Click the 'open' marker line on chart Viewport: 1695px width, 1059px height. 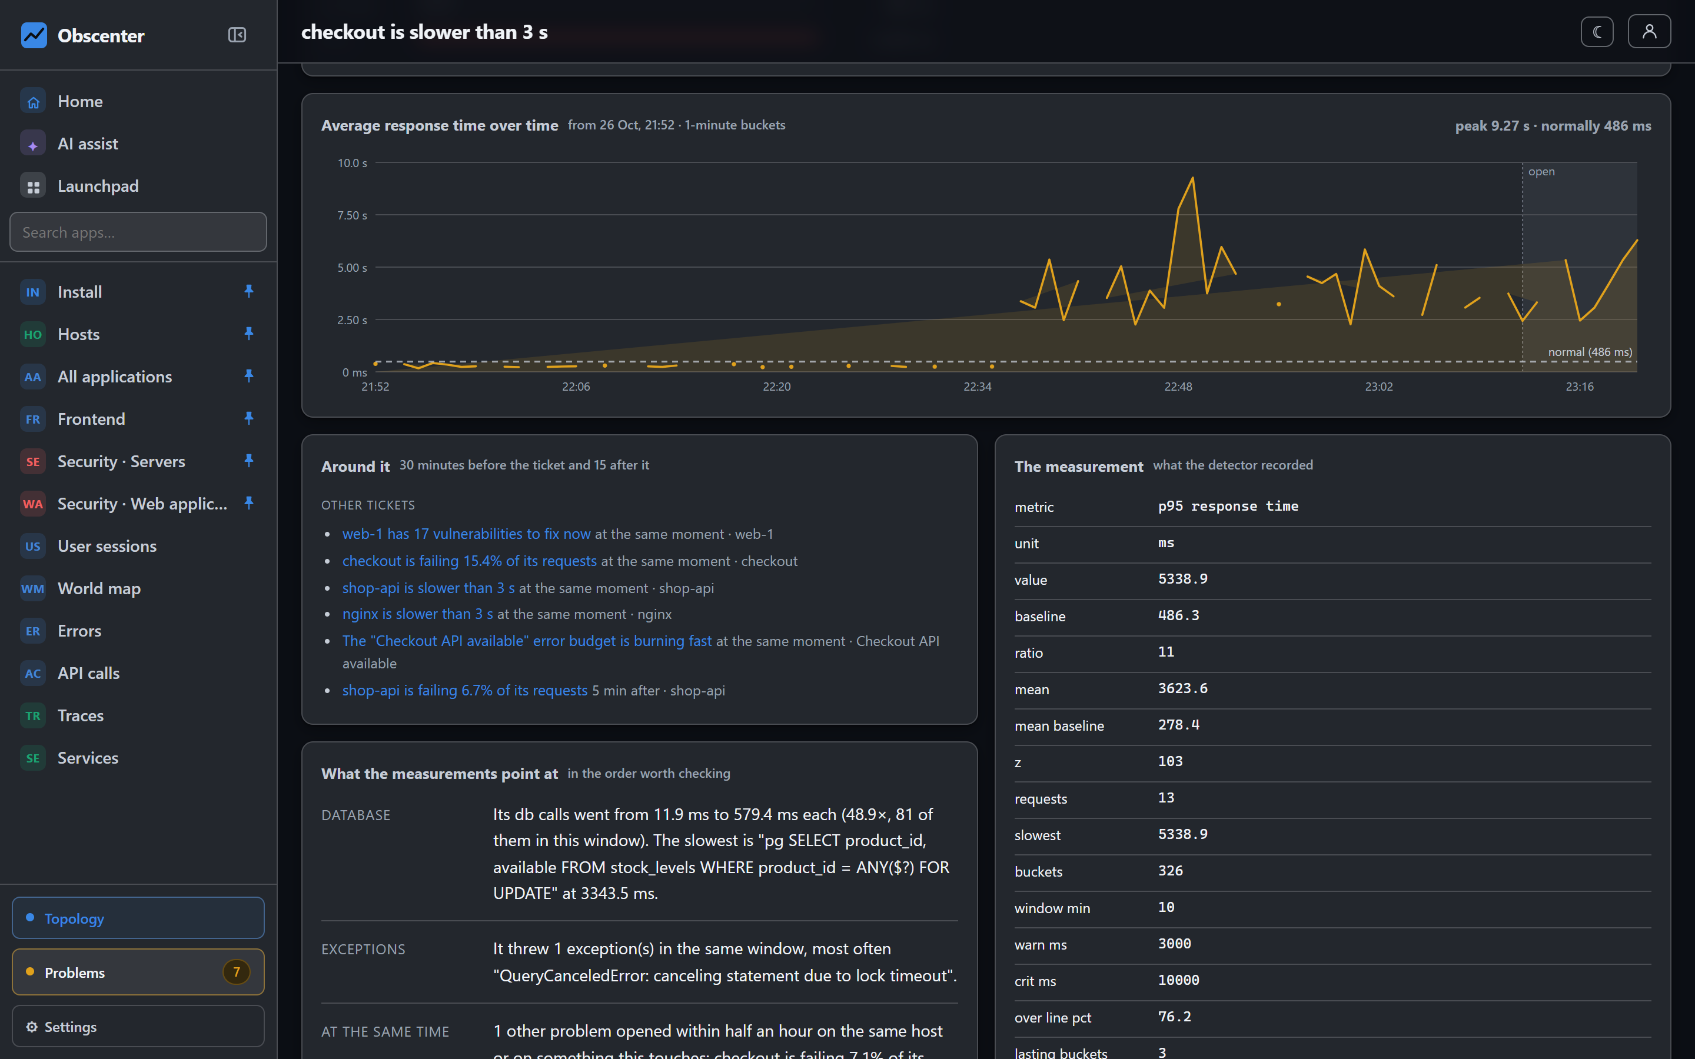1523,266
